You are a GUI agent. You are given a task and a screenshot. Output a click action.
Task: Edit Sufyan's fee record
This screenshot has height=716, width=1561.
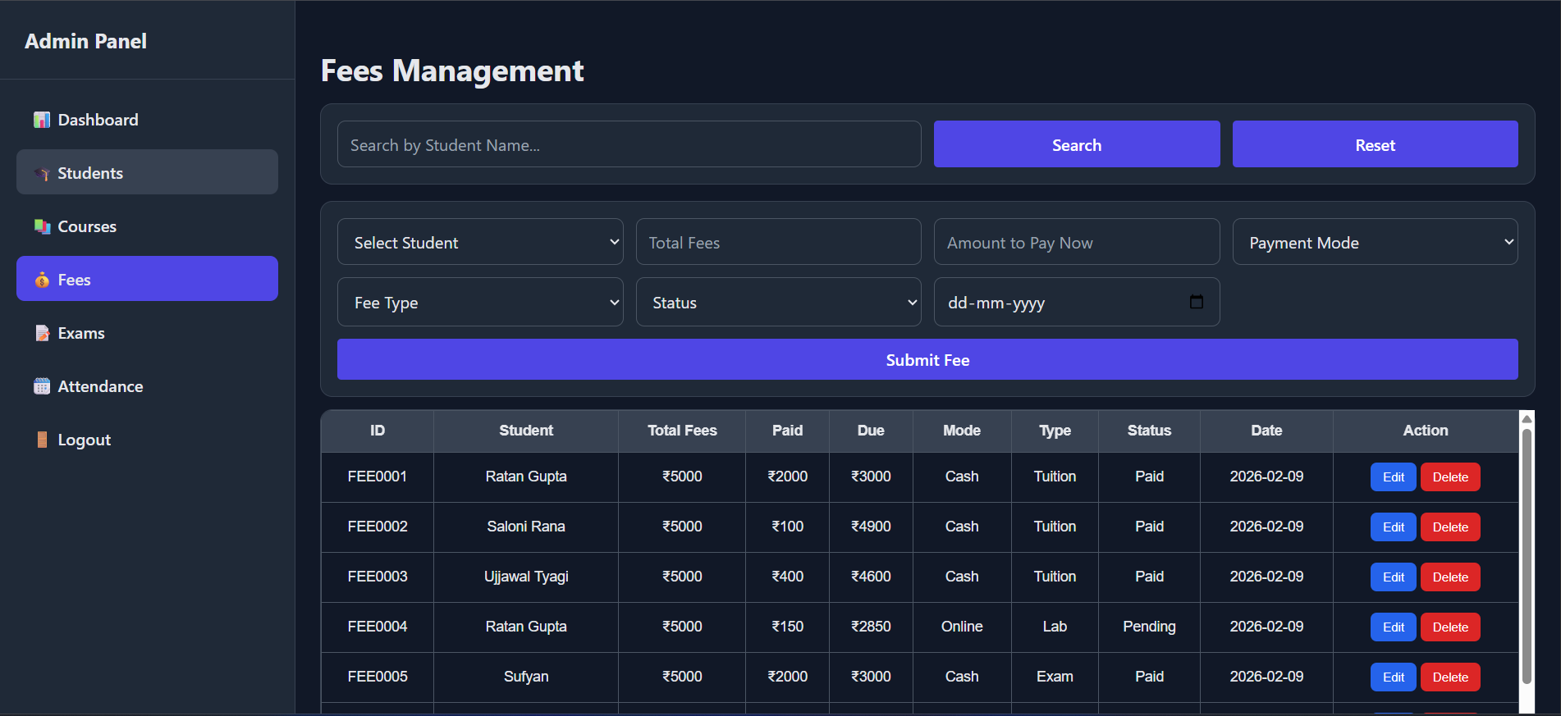[1394, 677]
